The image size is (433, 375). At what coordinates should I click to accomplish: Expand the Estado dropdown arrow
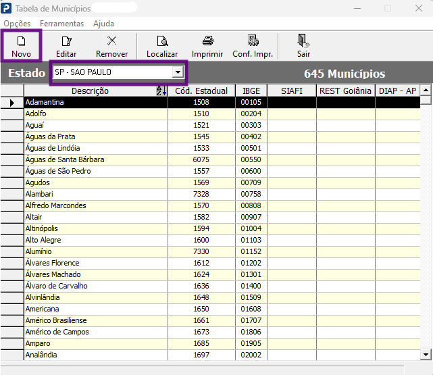pyautogui.click(x=178, y=72)
